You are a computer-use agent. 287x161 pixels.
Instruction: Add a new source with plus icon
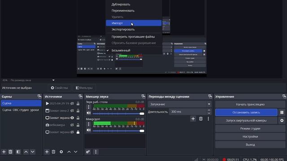click(47, 152)
